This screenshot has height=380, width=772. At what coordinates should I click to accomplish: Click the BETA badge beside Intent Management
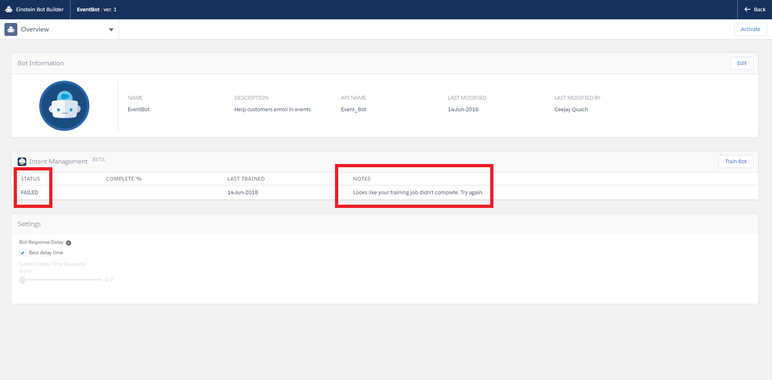click(99, 160)
